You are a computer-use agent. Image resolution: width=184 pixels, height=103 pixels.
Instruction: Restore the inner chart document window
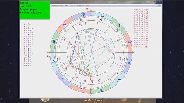coord(158,5)
